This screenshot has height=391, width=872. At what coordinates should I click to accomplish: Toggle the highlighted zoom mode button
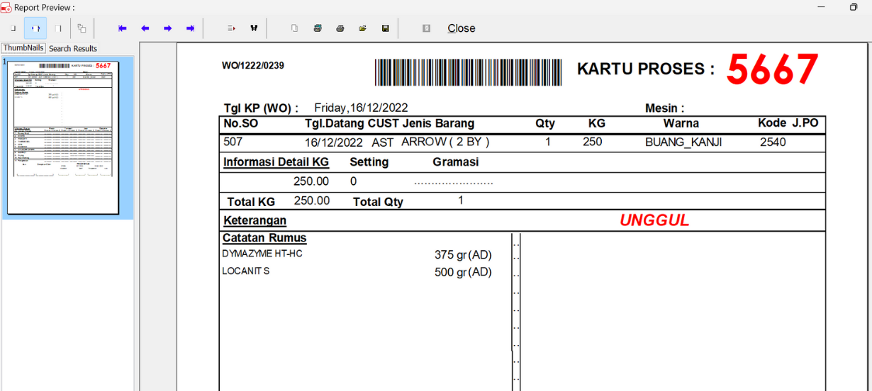click(35, 28)
